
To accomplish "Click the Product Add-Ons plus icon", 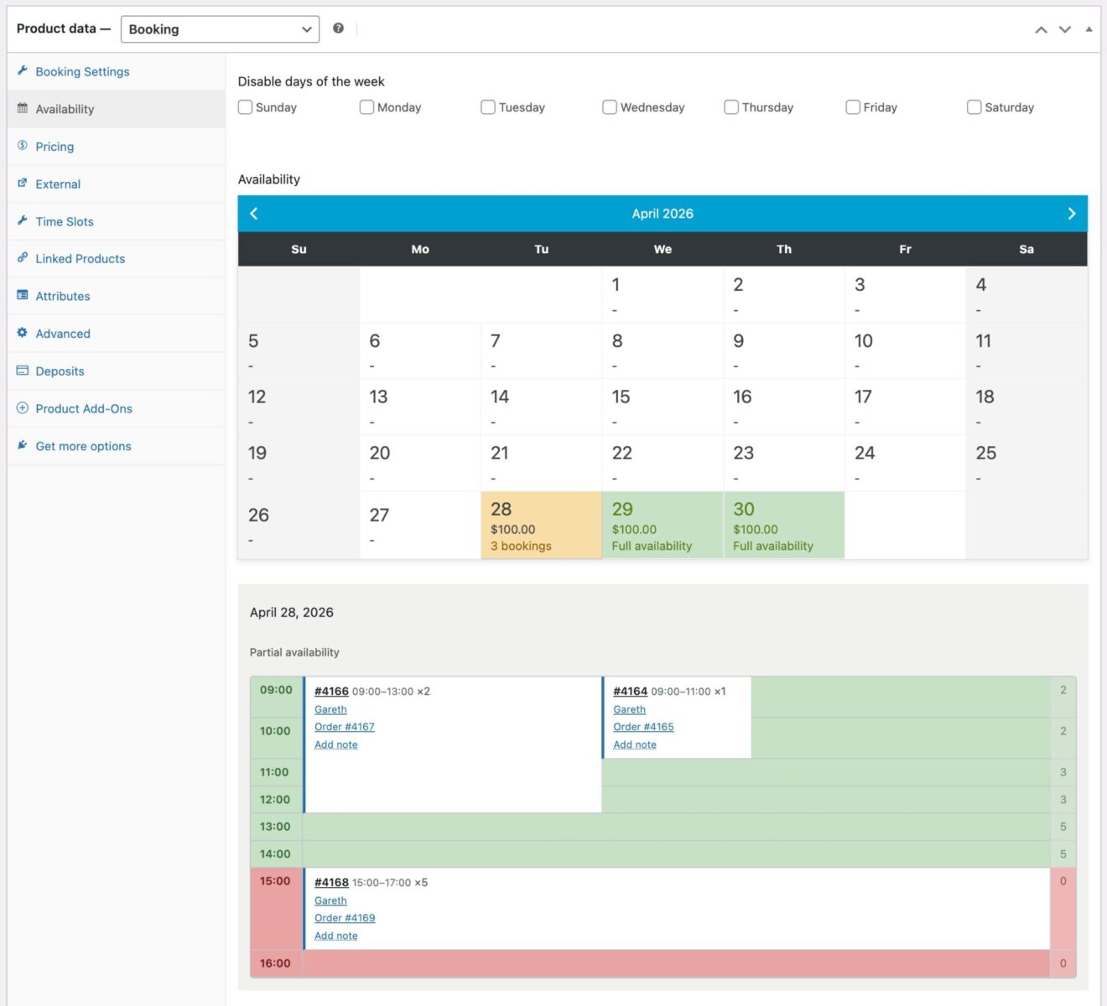I will (23, 408).
